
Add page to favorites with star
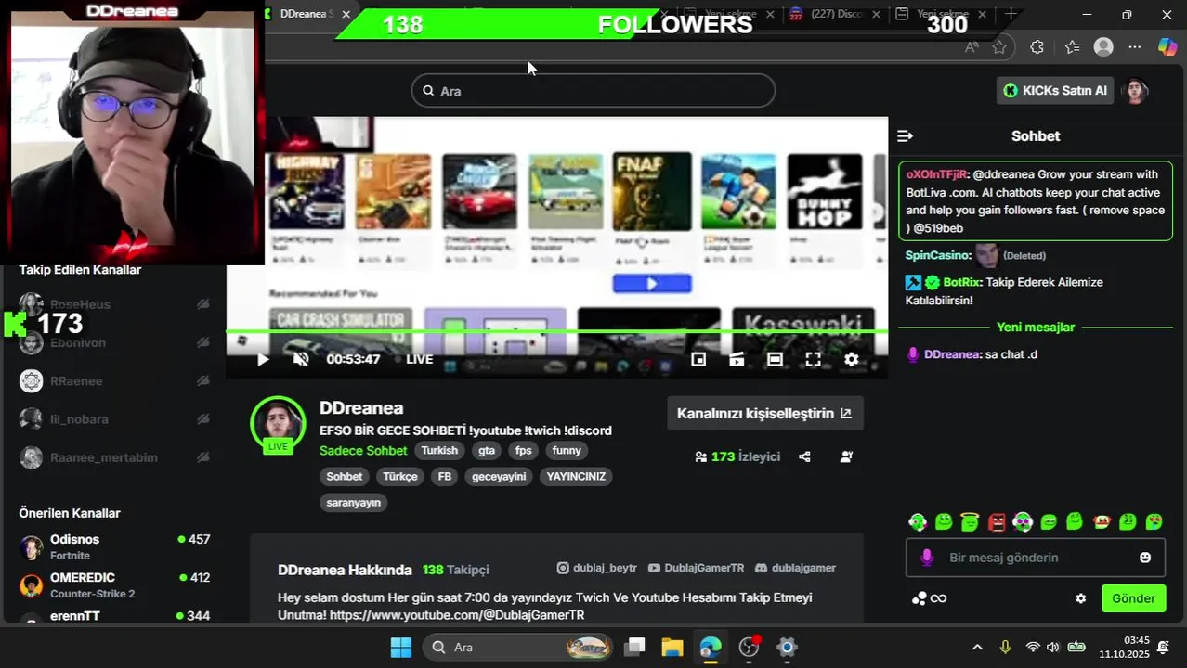click(x=999, y=46)
